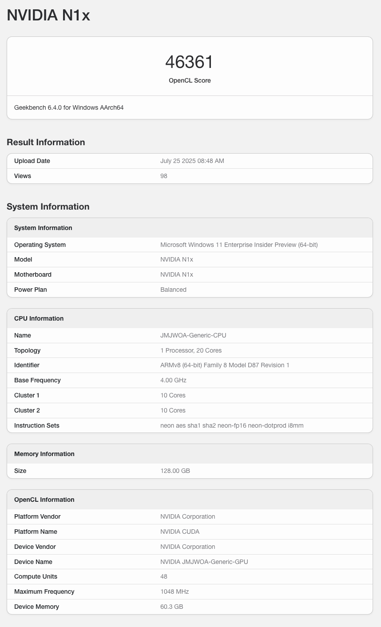The height and width of the screenshot is (627, 381).
Task: Click the CPU Information table header
Action: point(39,318)
